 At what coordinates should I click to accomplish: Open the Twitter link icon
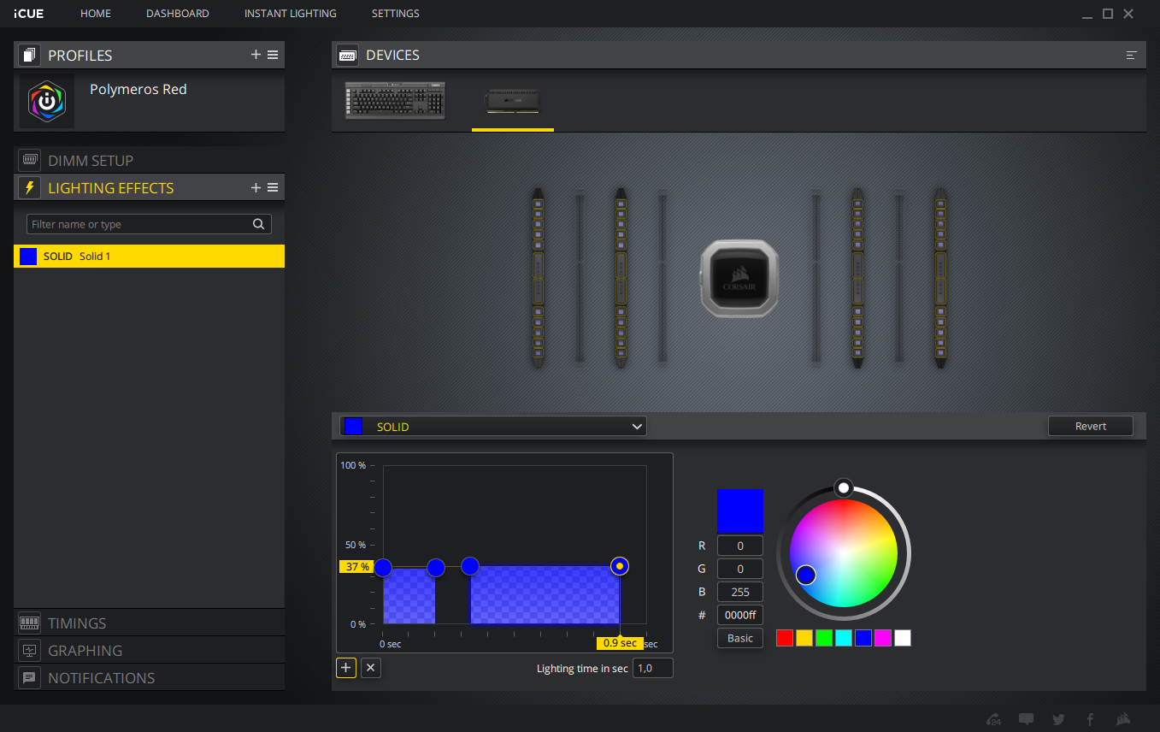[1058, 719]
